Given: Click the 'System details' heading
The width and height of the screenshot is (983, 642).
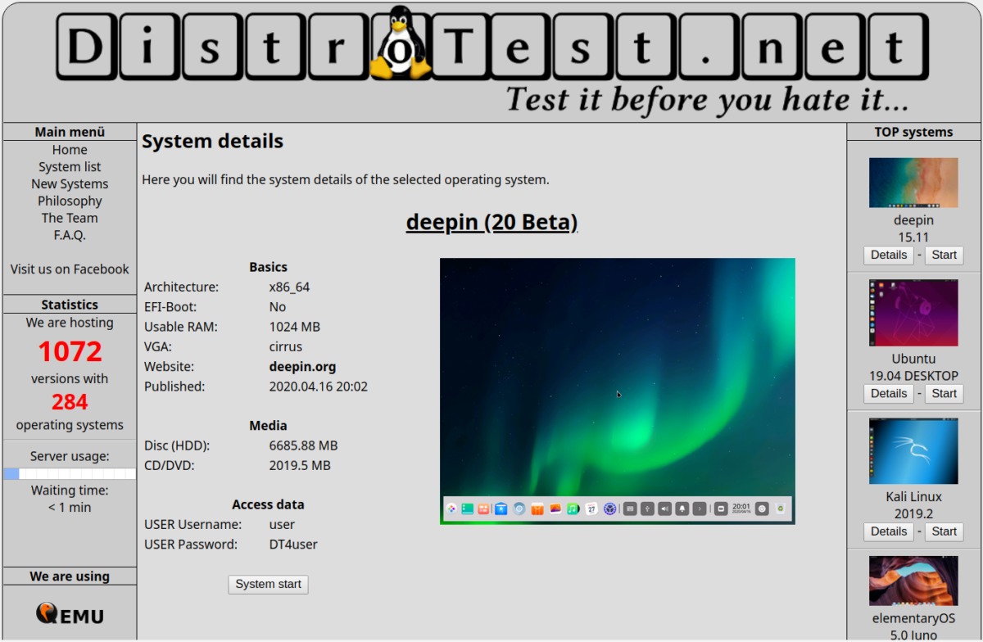Looking at the screenshot, I should [212, 142].
